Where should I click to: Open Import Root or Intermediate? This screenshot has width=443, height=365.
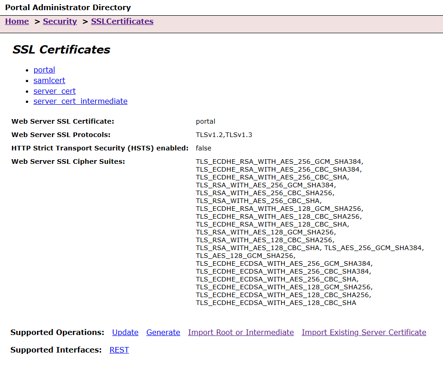(x=241, y=332)
